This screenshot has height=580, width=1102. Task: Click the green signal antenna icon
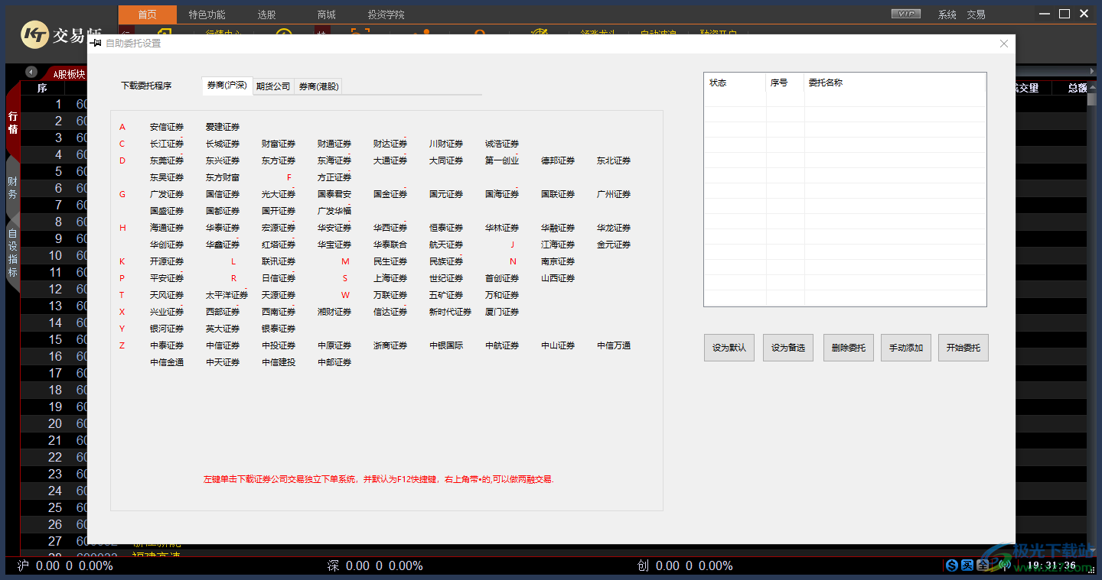coord(1006,565)
